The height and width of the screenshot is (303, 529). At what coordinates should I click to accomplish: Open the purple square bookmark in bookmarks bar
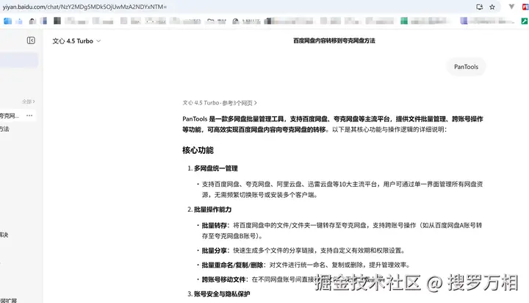click(x=464, y=21)
